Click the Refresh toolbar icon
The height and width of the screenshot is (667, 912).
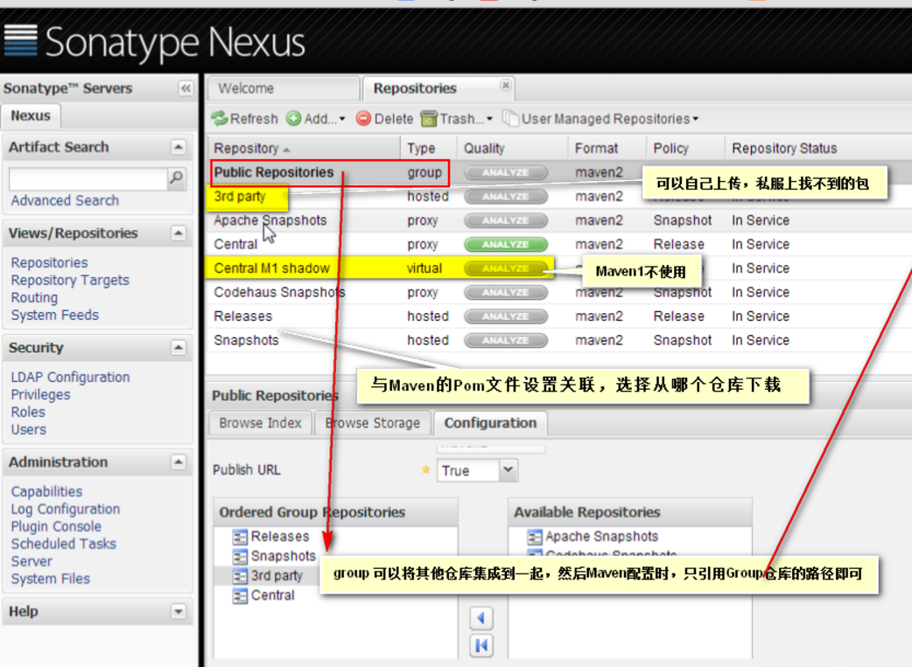pos(220,119)
